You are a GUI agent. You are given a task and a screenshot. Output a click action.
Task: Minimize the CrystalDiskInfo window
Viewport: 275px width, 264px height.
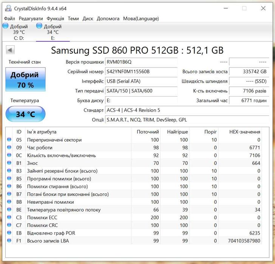click(x=226, y=8)
